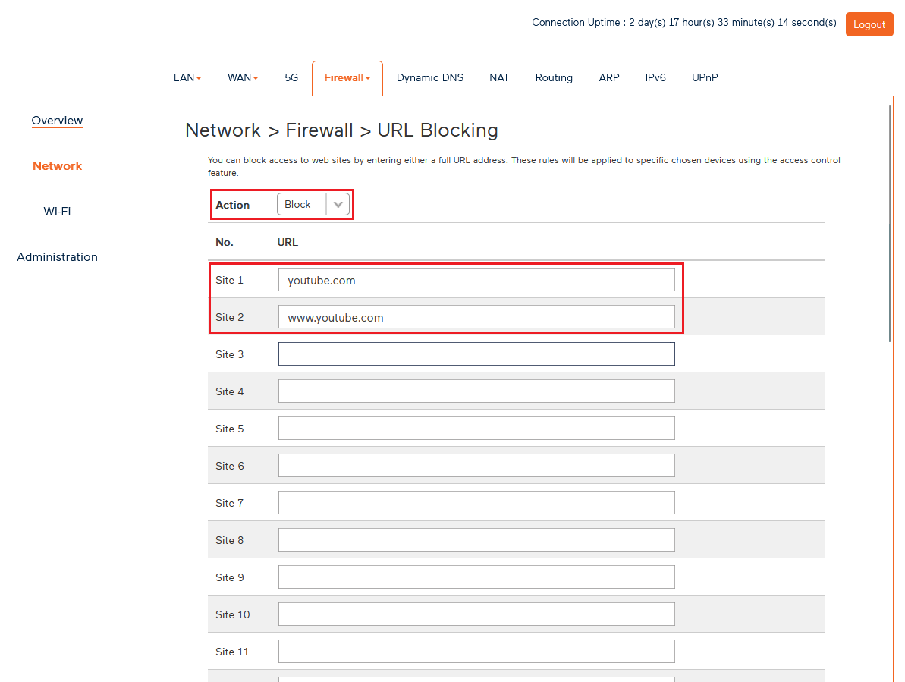Screen dimensions: 905x682
Task: View IPv6 settings tab
Action: [655, 77]
